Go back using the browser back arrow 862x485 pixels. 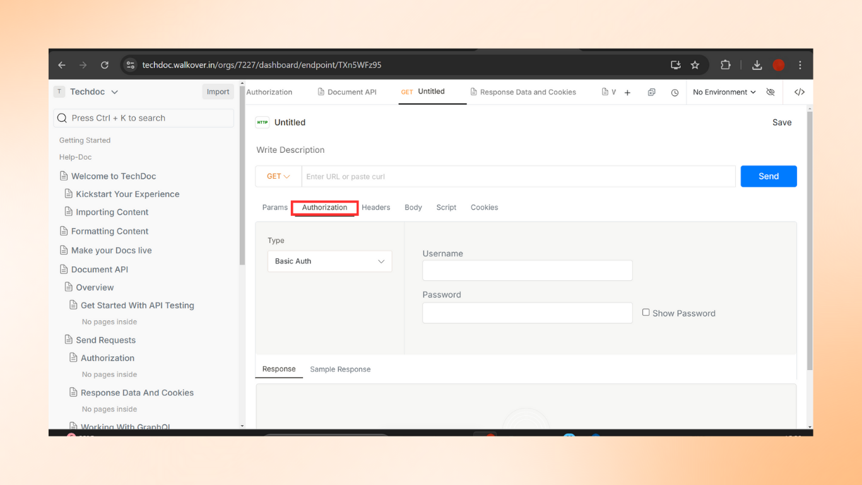click(x=62, y=65)
